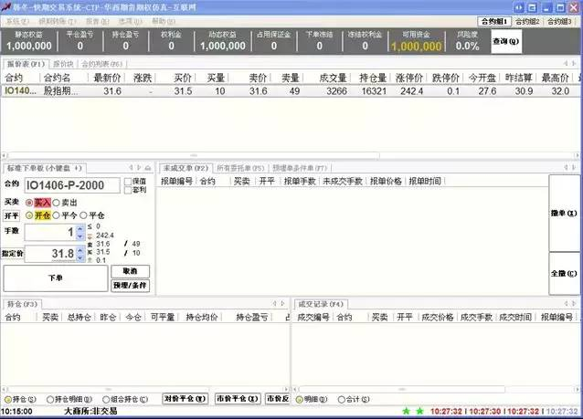Click the 开平 toggle button

click(x=12, y=215)
